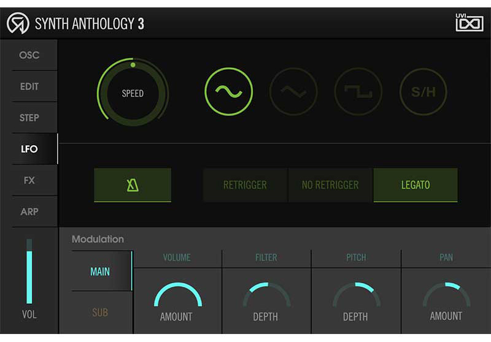The width and height of the screenshot is (491, 342).
Task: Click the FILTER modulation header
Action: click(x=266, y=257)
